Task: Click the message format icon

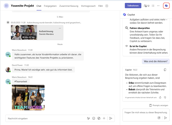Action: (x=88, y=118)
